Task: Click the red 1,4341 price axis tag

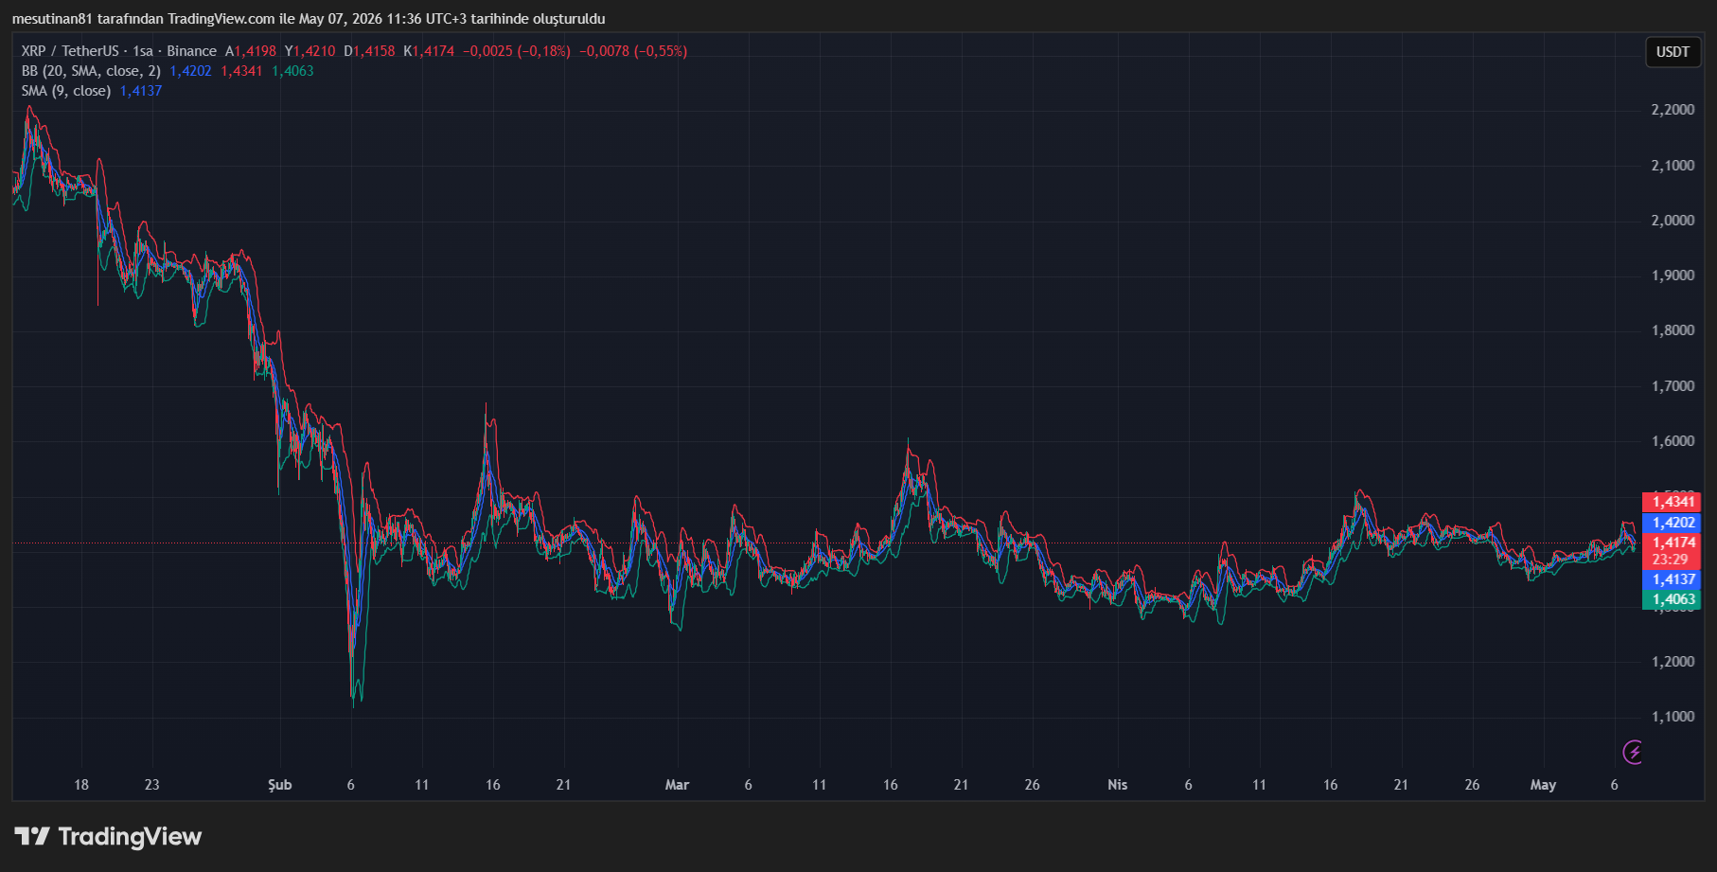Action: tap(1673, 502)
